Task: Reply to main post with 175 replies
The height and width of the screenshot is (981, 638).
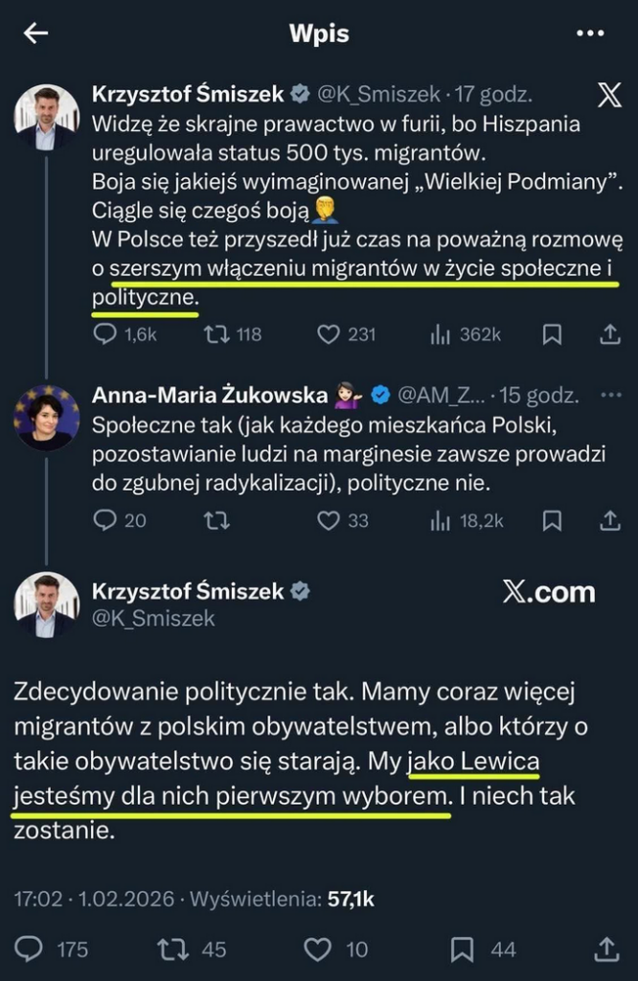Action: tap(31, 948)
